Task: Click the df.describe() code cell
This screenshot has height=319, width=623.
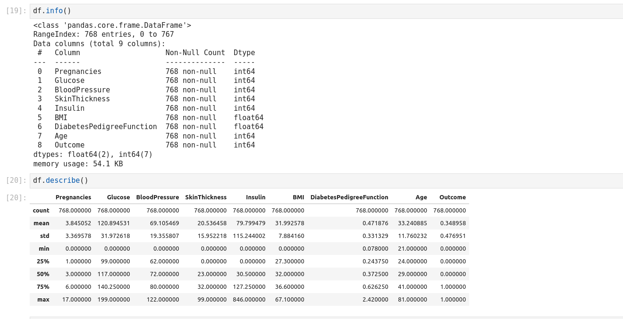Action: (326, 180)
